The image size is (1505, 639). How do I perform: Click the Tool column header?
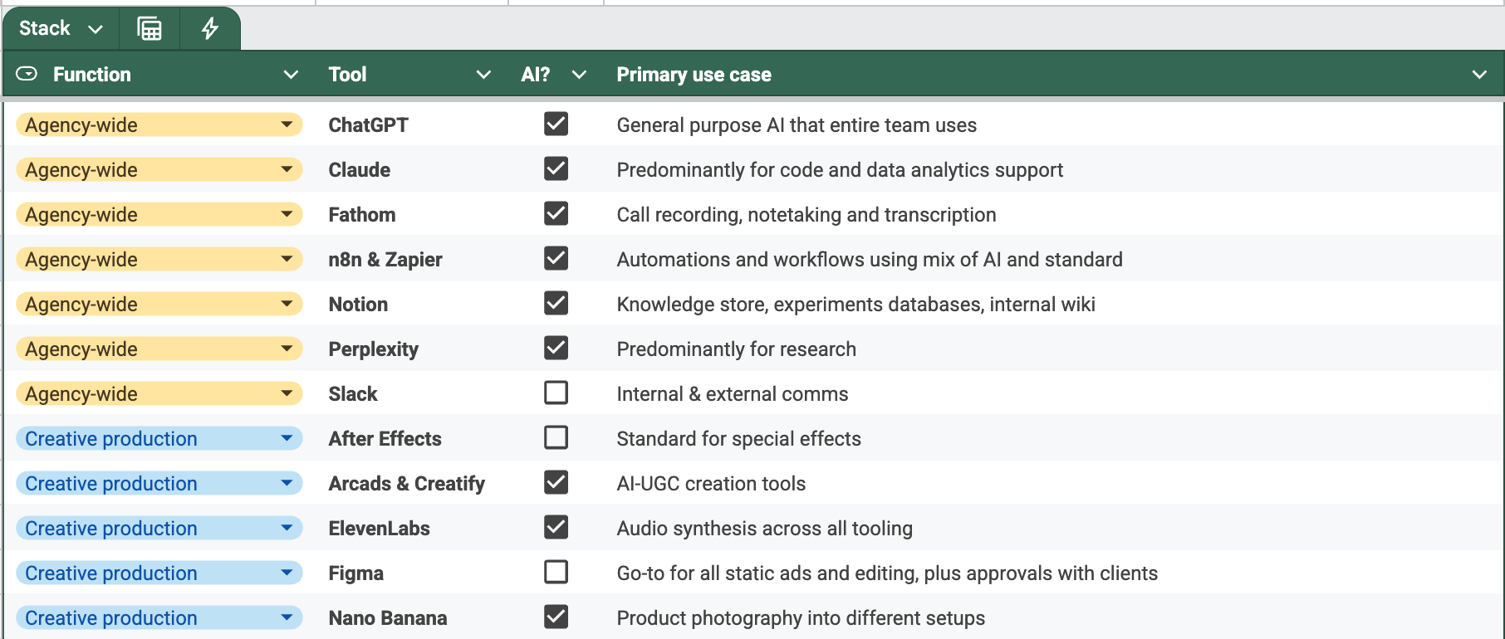(347, 75)
